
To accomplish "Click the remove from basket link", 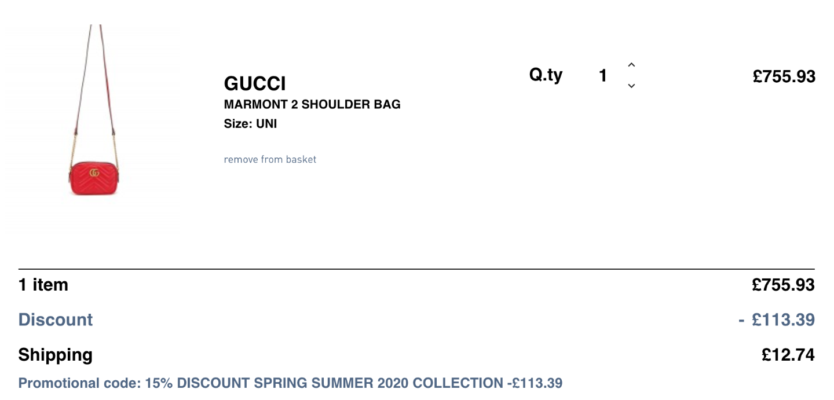I will (270, 159).
